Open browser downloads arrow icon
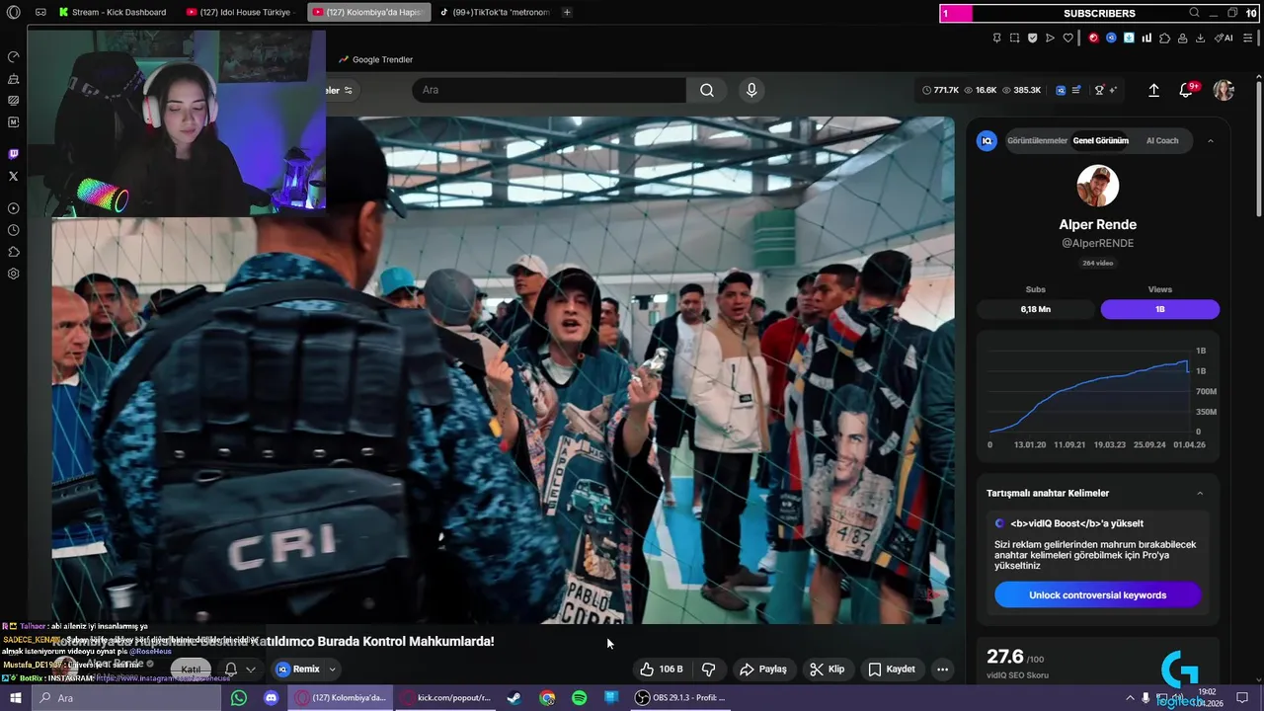Image resolution: width=1264 pixels, height=711 pixels. click(x=1200, y=38)
